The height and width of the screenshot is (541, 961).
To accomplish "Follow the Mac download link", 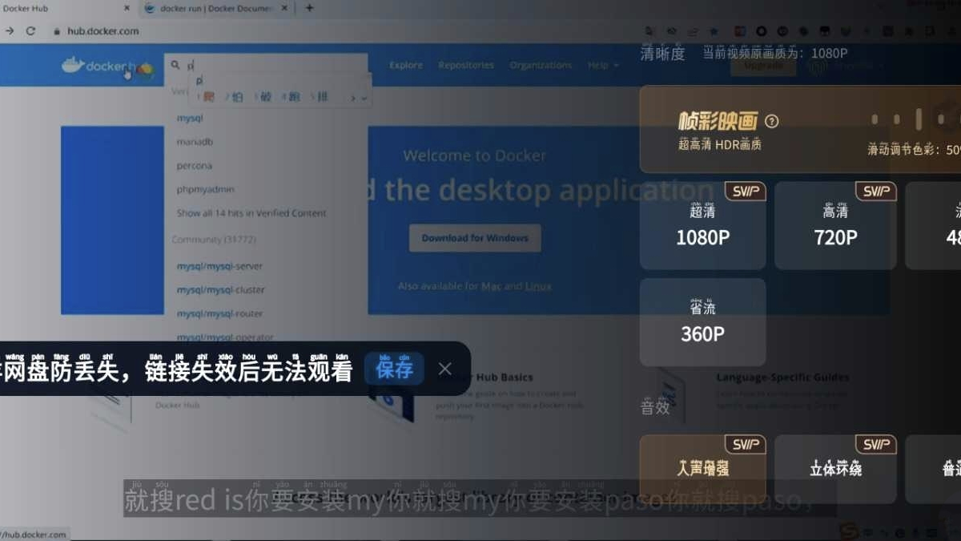I will (x=490, y=286).
